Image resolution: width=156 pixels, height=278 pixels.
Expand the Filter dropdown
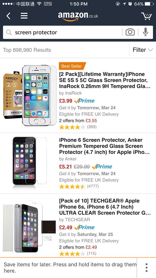(143, 50)
